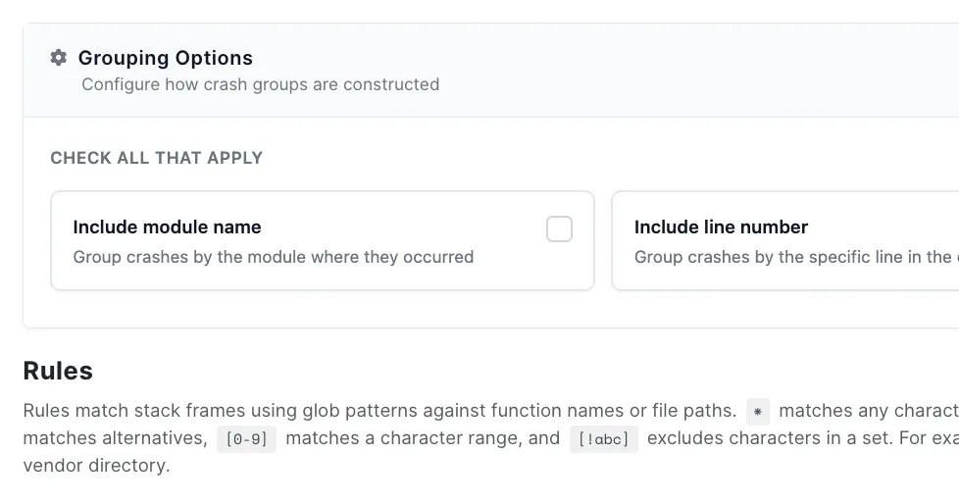Click the Rules heading
The width and height of the screenshot is (959, 503).
pos(58,371)
